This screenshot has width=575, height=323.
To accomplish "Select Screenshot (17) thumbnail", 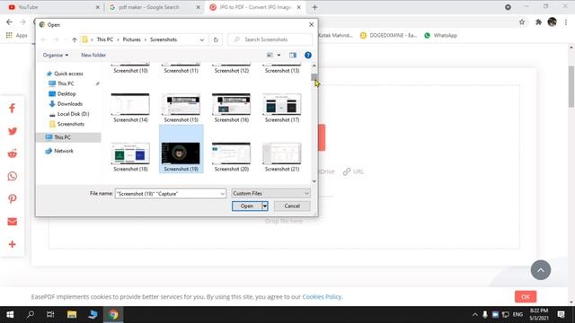I will click(282, 108).
